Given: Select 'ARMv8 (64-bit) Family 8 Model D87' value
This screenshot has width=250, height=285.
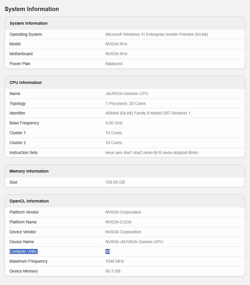Looking at the screenshot, I should [148, 113].
